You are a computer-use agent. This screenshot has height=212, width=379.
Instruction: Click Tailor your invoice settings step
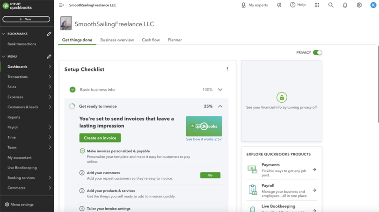[109, 209]
